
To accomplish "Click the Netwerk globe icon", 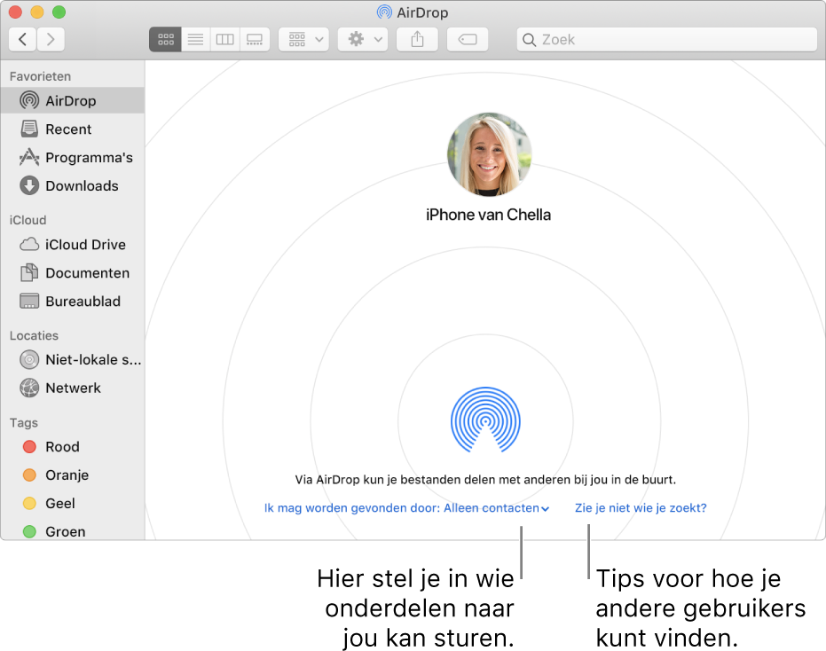I will pos(29,388).
